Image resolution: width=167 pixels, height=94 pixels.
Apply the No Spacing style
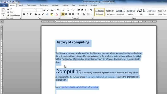point(110,12)
